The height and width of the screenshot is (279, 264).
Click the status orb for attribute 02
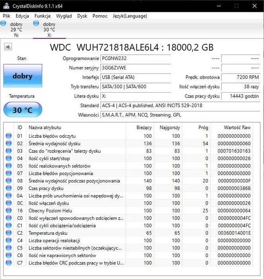pyautogui.click(x=8, y=143)
